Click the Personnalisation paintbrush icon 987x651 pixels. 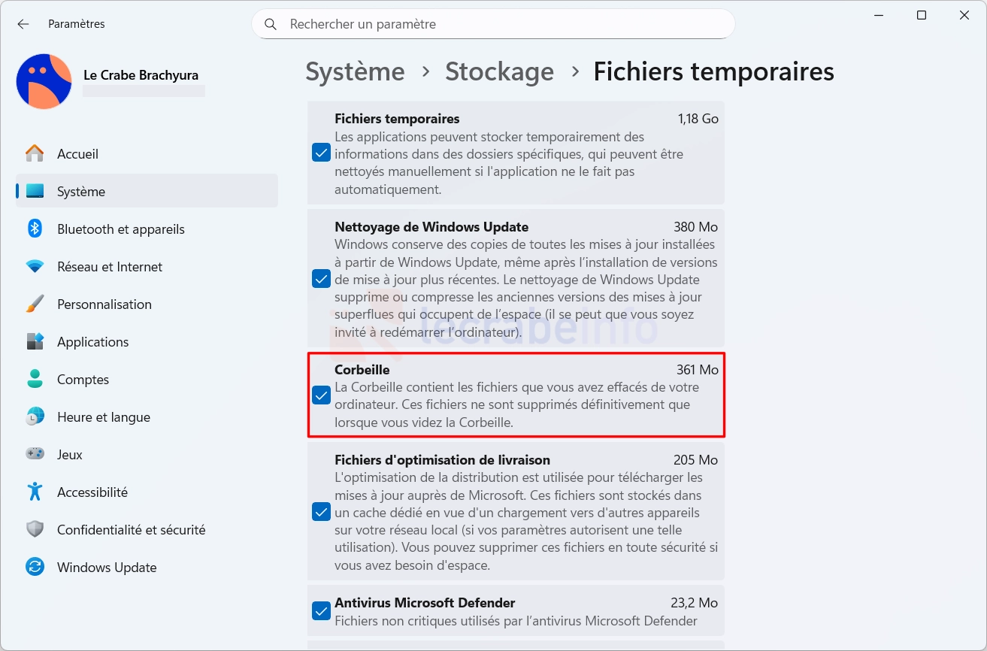35,304
